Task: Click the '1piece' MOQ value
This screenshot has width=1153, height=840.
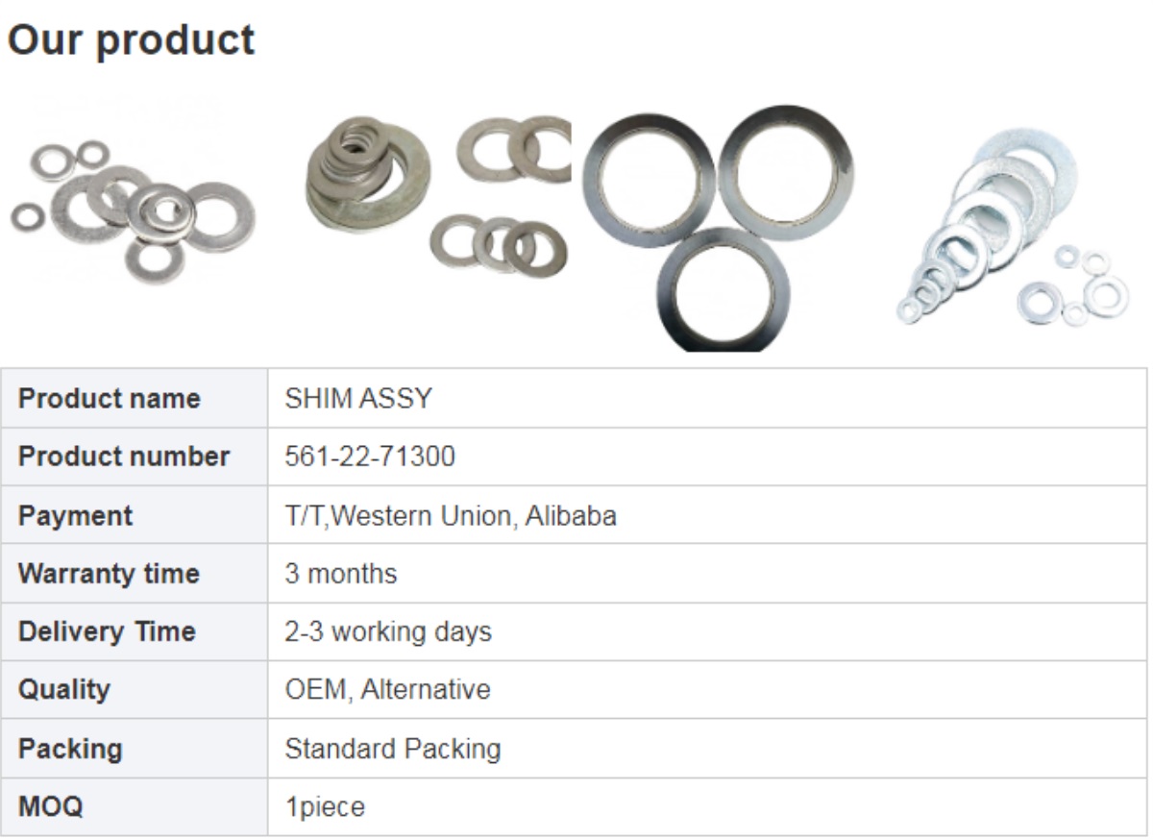Action: point(325,806)
